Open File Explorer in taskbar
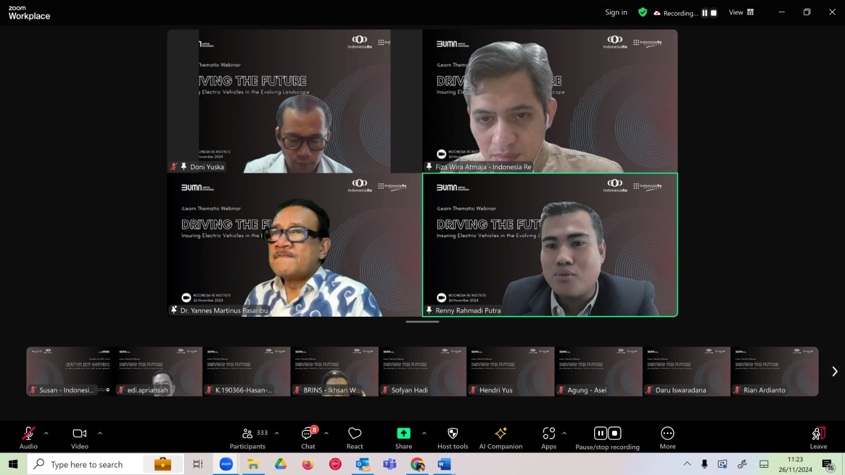845x475 pixels. tap(253, 464)
